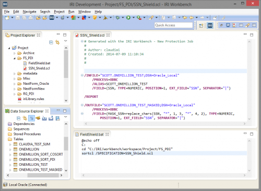Open the dropdown arrow next to the Debug icon

pyautogui.click(x=123, y=18)
